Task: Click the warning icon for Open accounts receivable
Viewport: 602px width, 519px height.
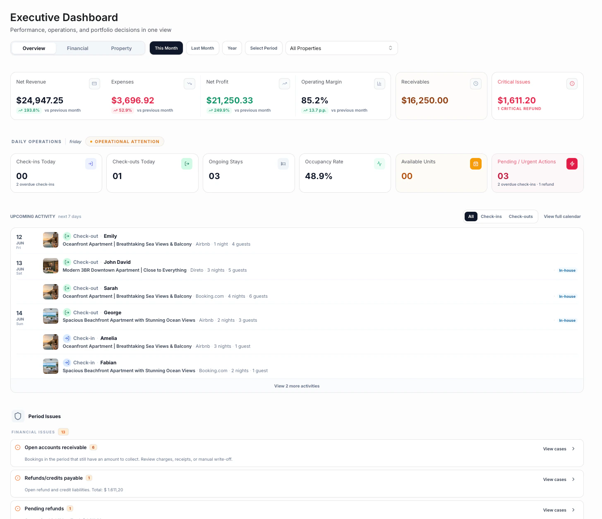Action: [18, 447]
